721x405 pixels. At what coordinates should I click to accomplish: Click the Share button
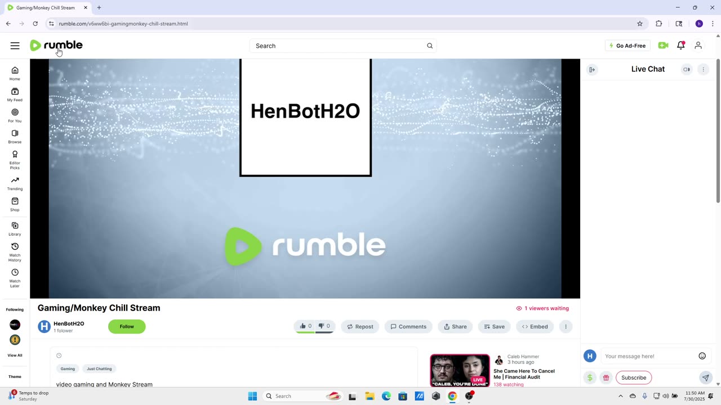455,326
